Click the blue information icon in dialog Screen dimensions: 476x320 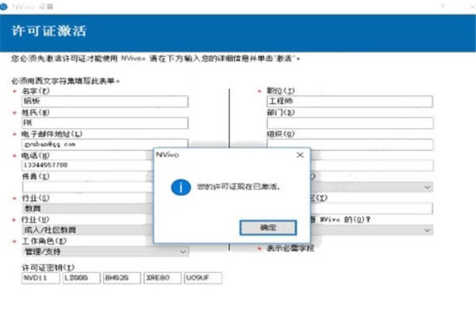point(181,187)
